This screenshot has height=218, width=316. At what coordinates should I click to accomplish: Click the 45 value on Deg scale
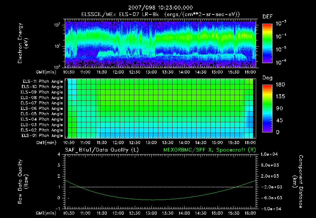point(280,120)
